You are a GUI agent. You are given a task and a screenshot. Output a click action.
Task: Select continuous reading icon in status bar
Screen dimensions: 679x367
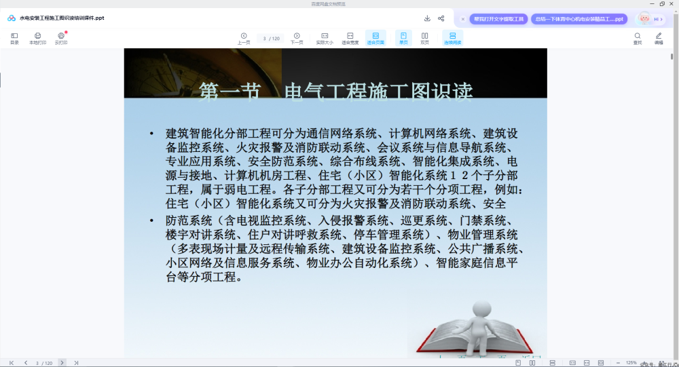tap(552, 363)
